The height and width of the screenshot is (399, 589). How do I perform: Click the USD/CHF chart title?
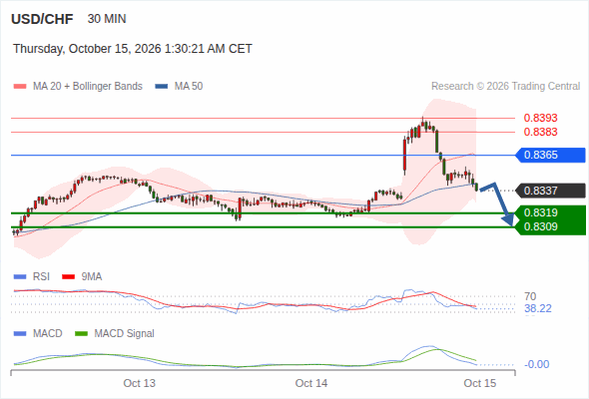click(42, 19)
